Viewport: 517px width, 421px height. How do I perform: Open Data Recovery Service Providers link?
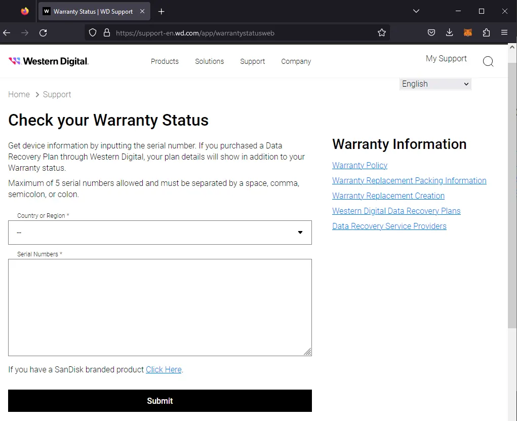(389, 226)
